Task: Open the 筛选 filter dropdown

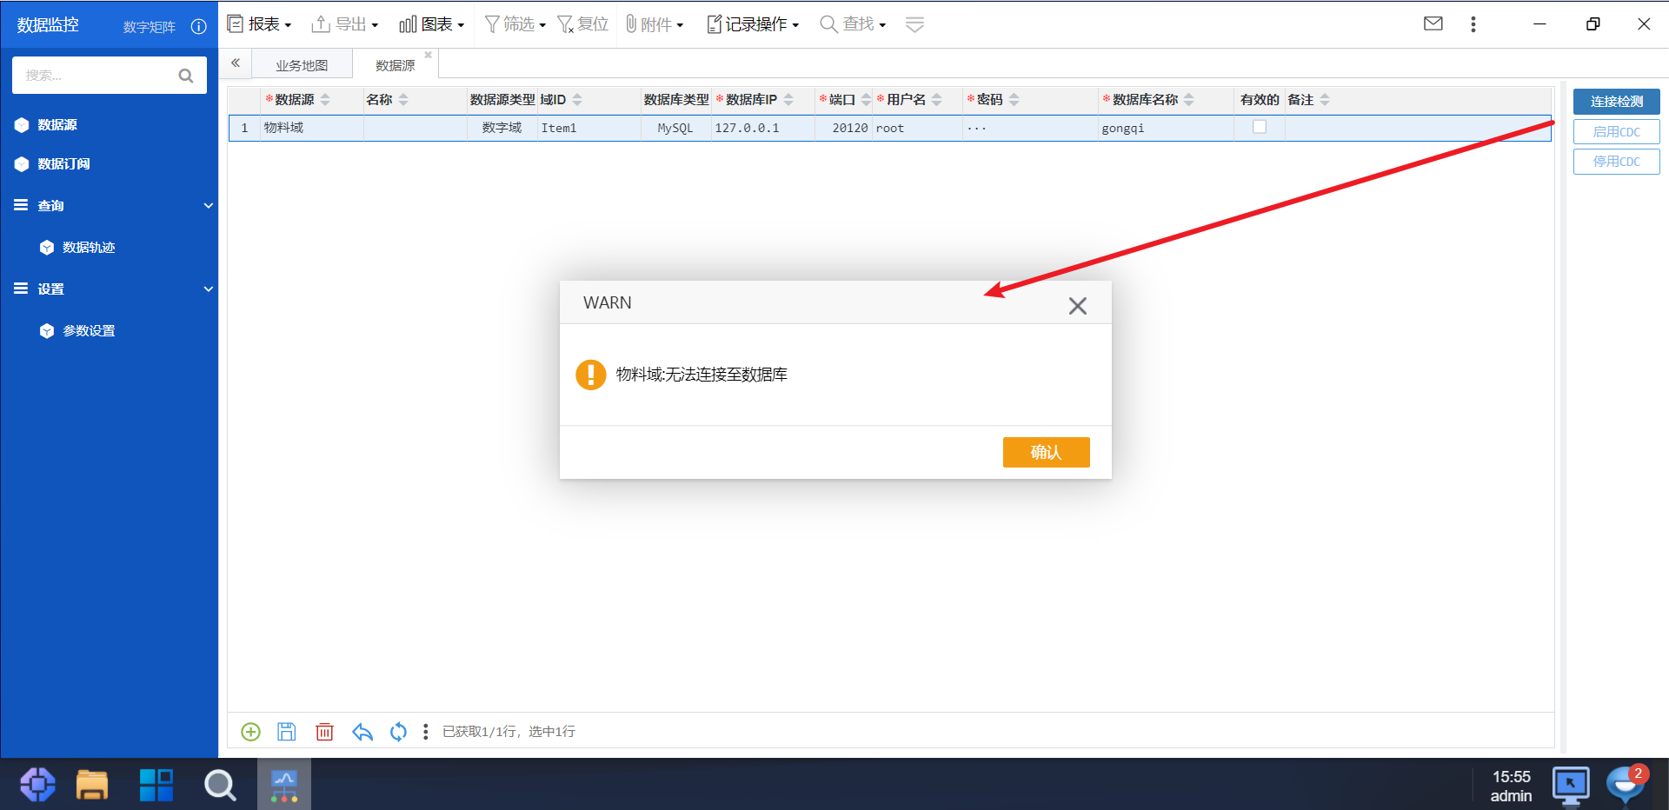Action: coord(515,24)
